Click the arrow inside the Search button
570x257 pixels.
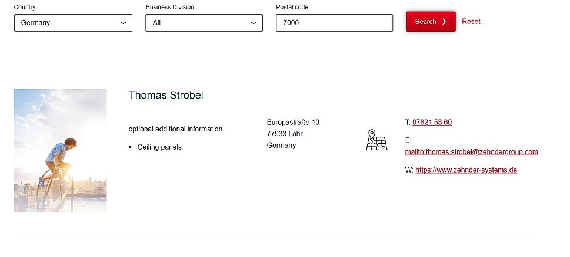444,22
